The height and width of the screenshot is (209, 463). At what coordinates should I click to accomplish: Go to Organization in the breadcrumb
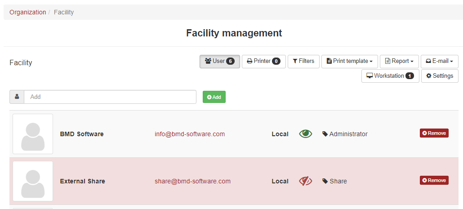pyautogui.click(x=28, y=12)
